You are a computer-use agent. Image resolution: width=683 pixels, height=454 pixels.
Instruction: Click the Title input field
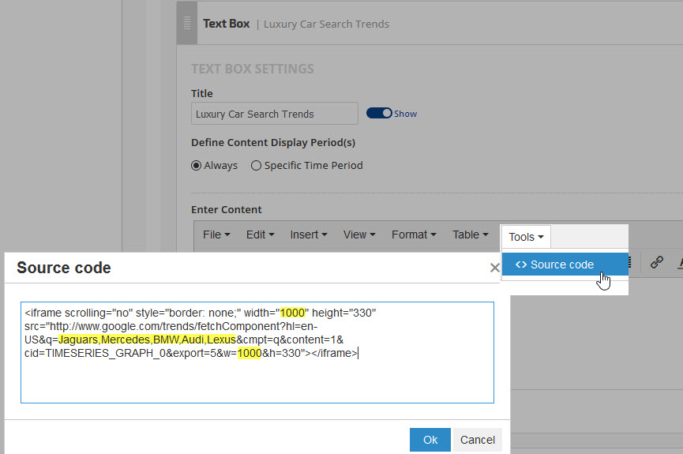[x=274, y=114]
